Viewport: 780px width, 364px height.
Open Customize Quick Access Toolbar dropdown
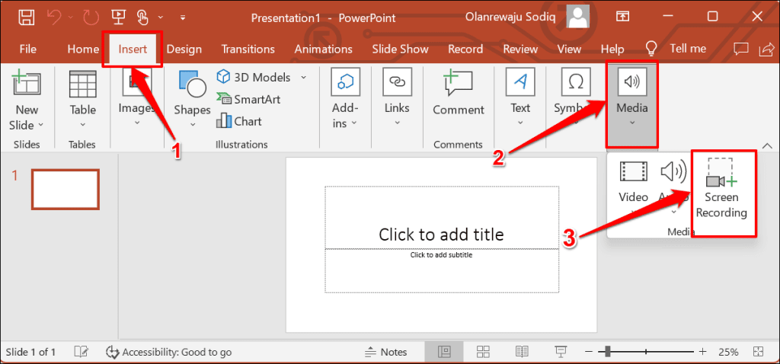[183, 18]
